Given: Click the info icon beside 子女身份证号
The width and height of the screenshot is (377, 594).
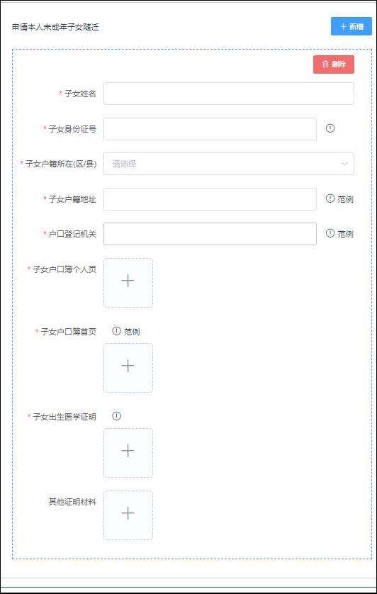Looking at the screenshot, I should point(330,128).
